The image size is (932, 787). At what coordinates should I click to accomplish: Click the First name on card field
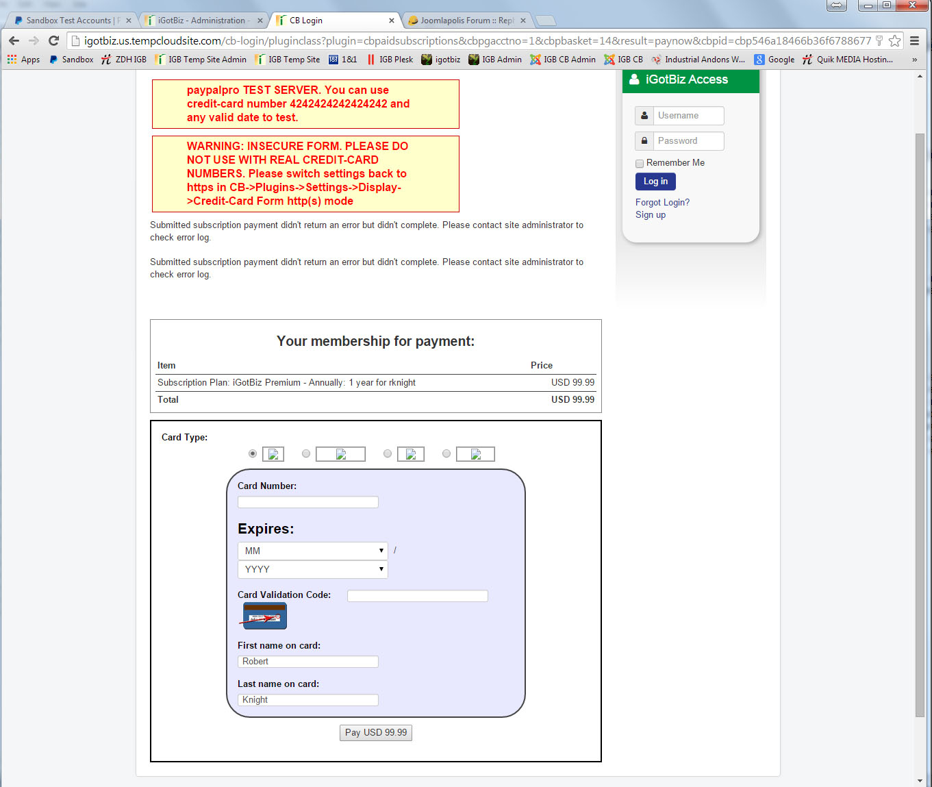308,662
